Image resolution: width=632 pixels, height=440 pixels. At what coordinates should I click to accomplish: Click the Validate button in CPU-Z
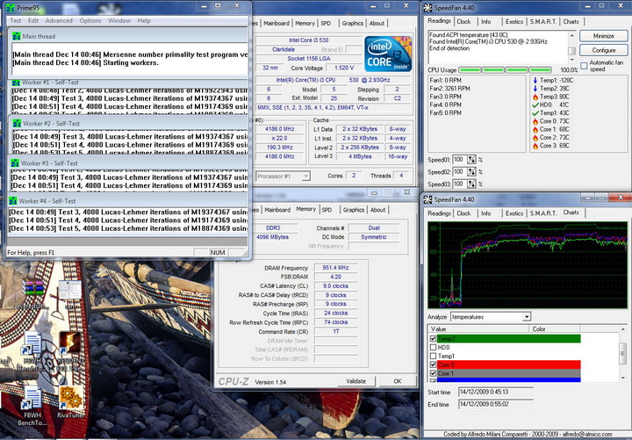pyautogui.click(x=355, y=381)
